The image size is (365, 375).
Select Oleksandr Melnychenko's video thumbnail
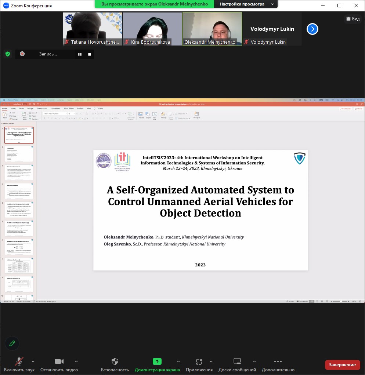point(212,29)
